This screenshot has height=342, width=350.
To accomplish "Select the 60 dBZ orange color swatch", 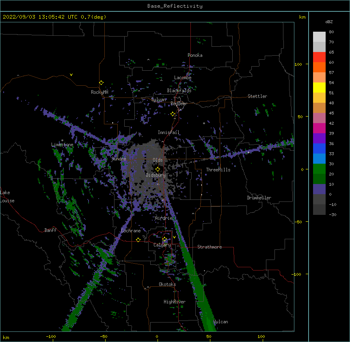I will (319, 67).
